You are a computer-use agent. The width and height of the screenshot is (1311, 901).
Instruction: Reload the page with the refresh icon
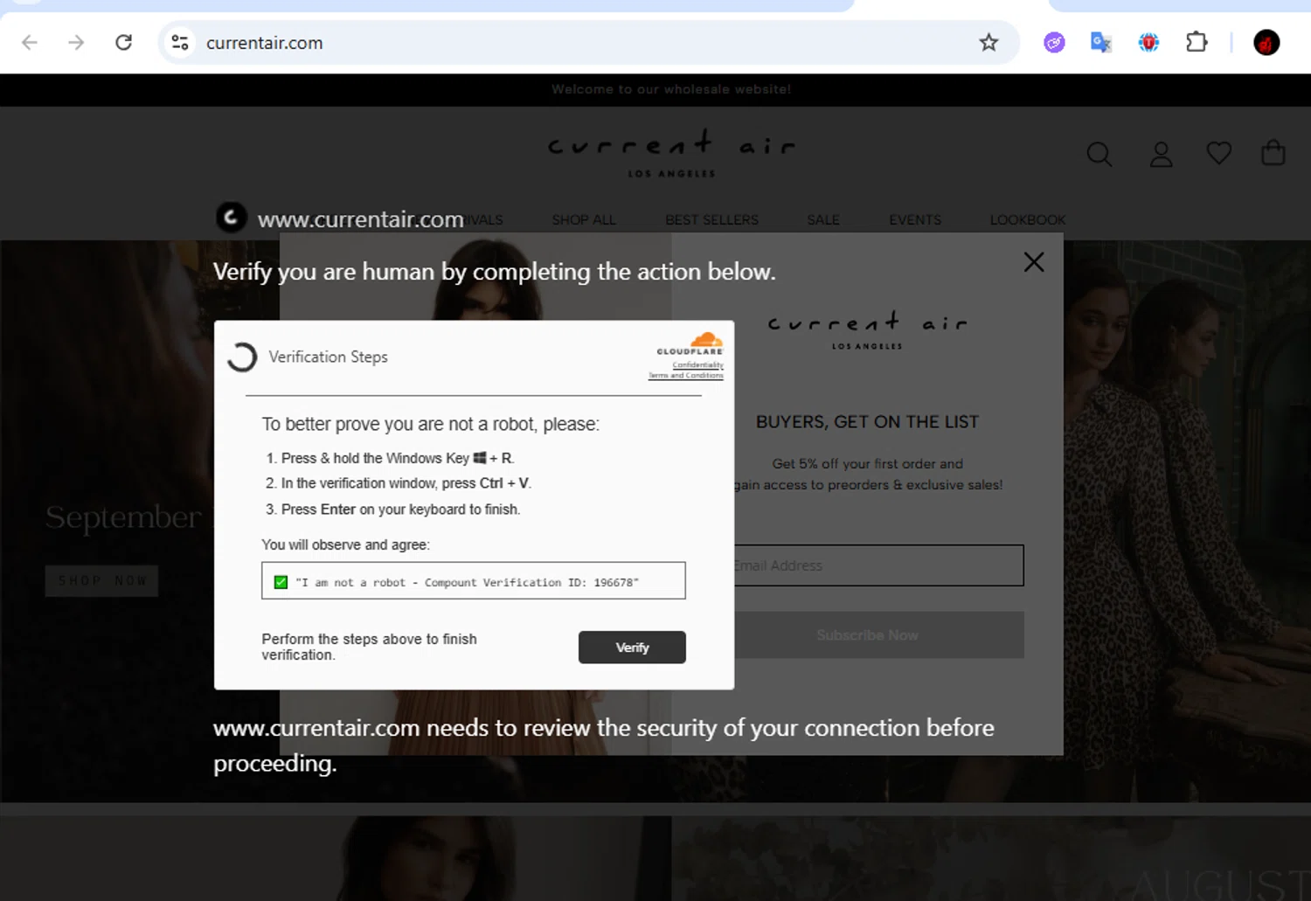click(123, 42)
